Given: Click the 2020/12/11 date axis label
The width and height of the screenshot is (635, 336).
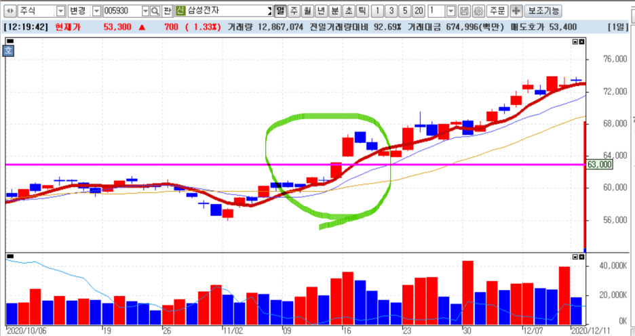Looking at the screenshot, I should tap(590, 331).
